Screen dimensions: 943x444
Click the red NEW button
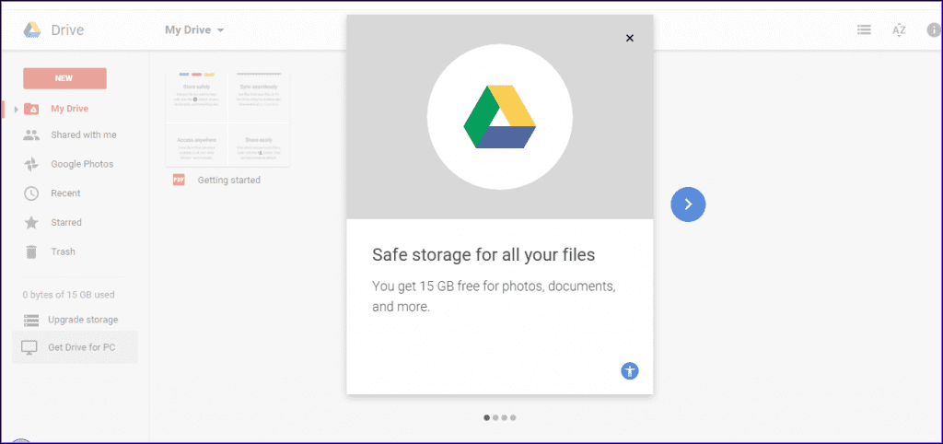(x=65, y=78)
